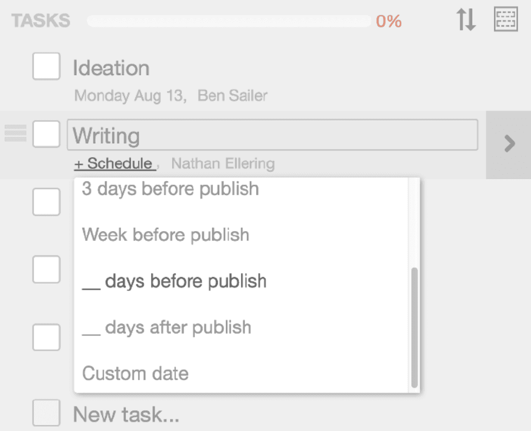Tick the New task checkbox
Viewport: 531px width, 431px height.
[46, 413]
